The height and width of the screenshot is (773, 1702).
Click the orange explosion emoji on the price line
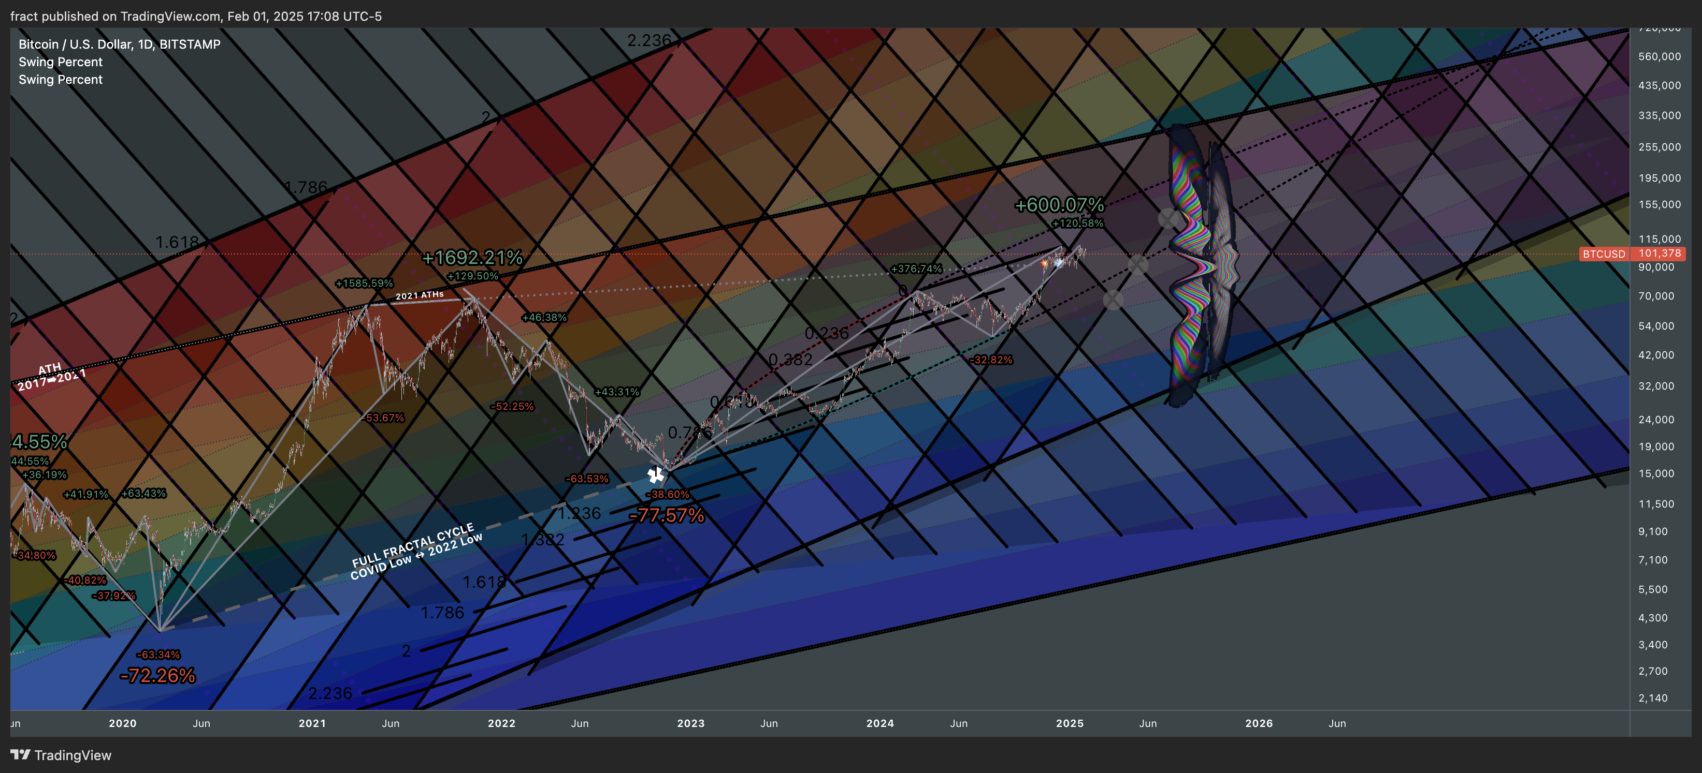[x=1045, y=263]
